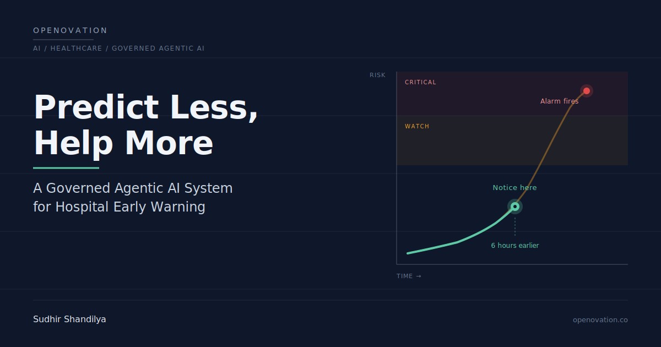Click author name Sudhir Shandilya
This screenshot has width=661, height=347.
tap(69, 319)
